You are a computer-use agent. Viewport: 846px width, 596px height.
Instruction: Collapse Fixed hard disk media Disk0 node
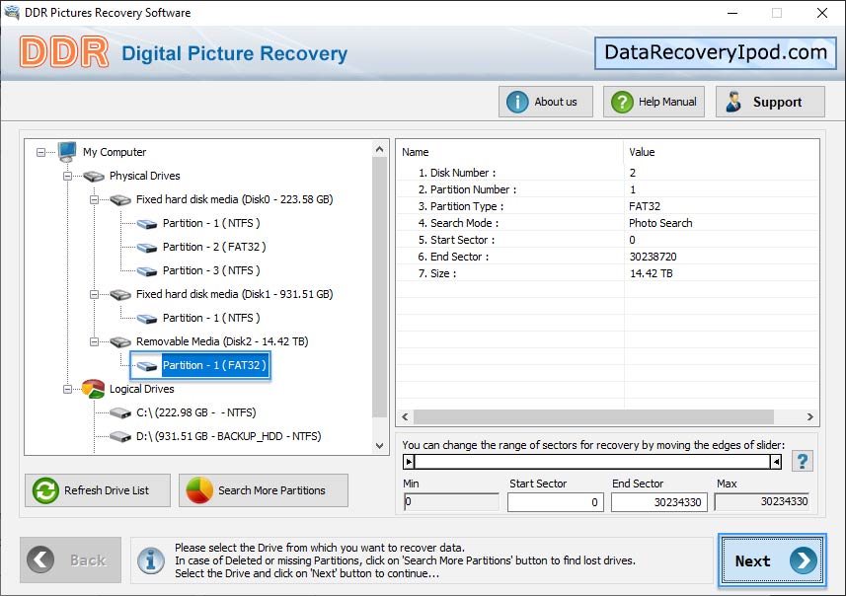(94, 199)
